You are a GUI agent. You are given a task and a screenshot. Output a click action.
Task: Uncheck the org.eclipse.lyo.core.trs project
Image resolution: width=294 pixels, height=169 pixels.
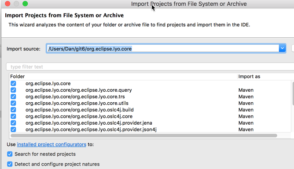[x=13, y=97]
